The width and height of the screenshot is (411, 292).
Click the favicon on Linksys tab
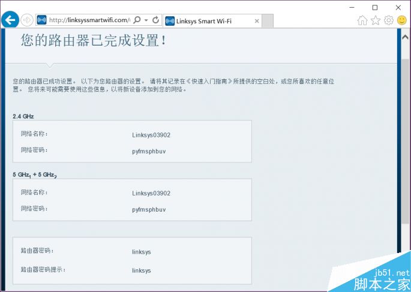[x=170, y=21]
